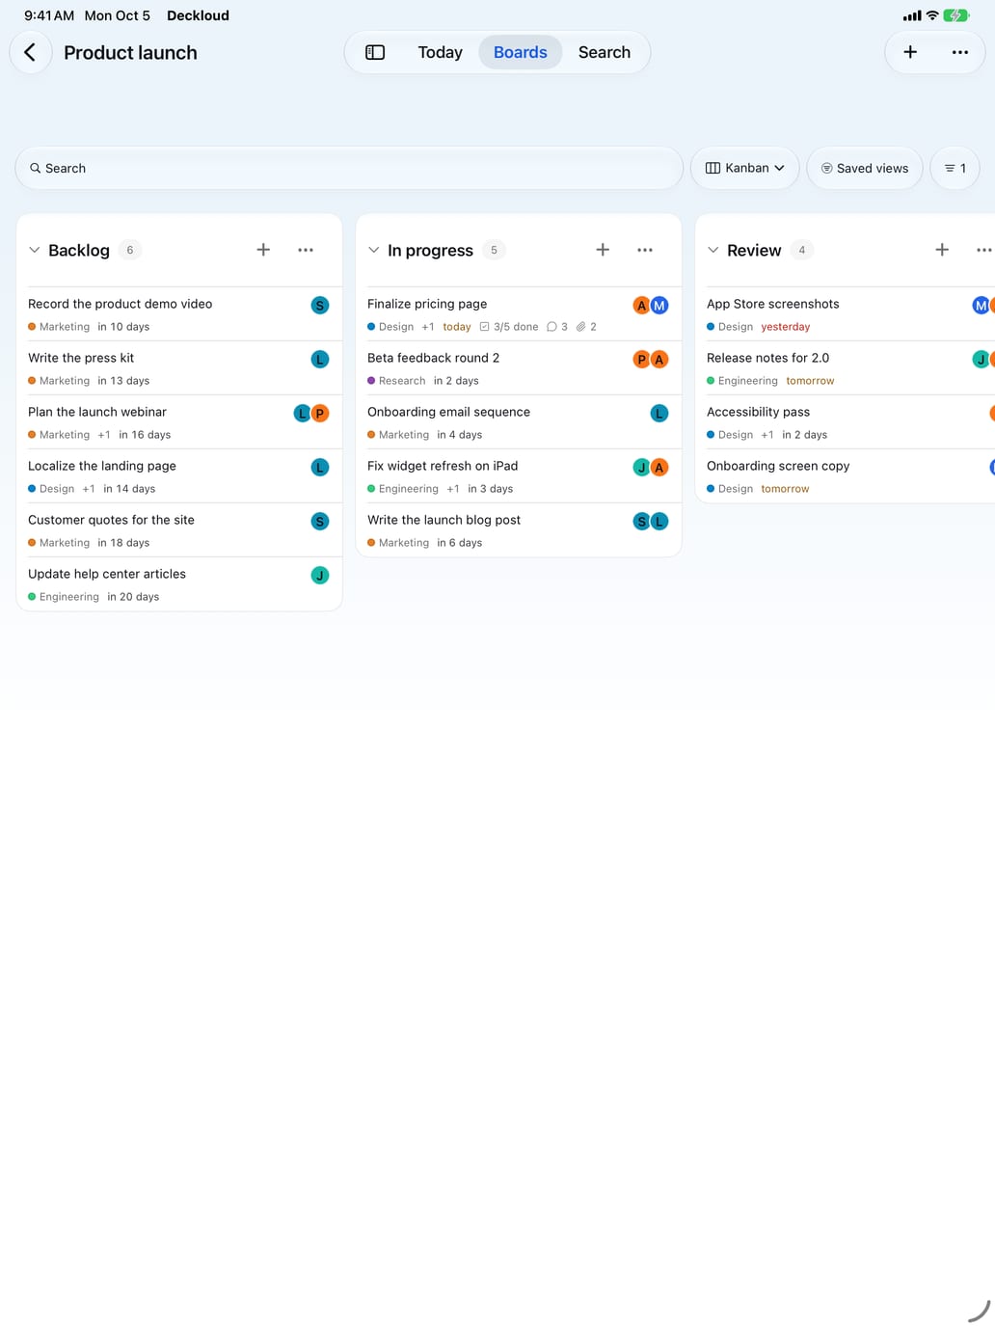
Task: Open Write the launch blog post card
Action: (x=519, y=530)
